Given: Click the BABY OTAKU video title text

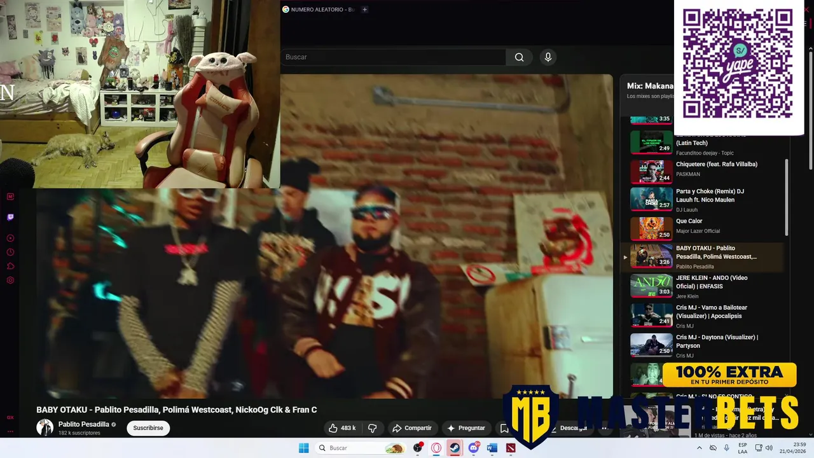Looking at the screenshot, I should 177,410.
